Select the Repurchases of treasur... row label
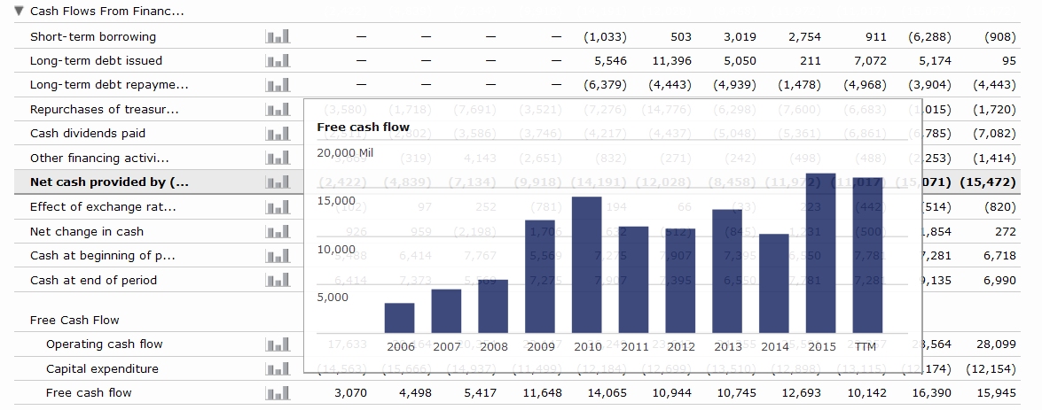Image resolution: width=1042 pixels, height=410 pixels. (x=105, y=110)
